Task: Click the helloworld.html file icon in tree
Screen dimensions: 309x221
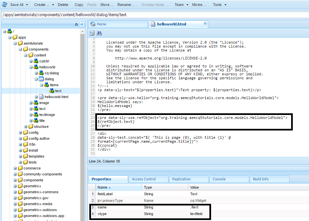Action: 41,97
